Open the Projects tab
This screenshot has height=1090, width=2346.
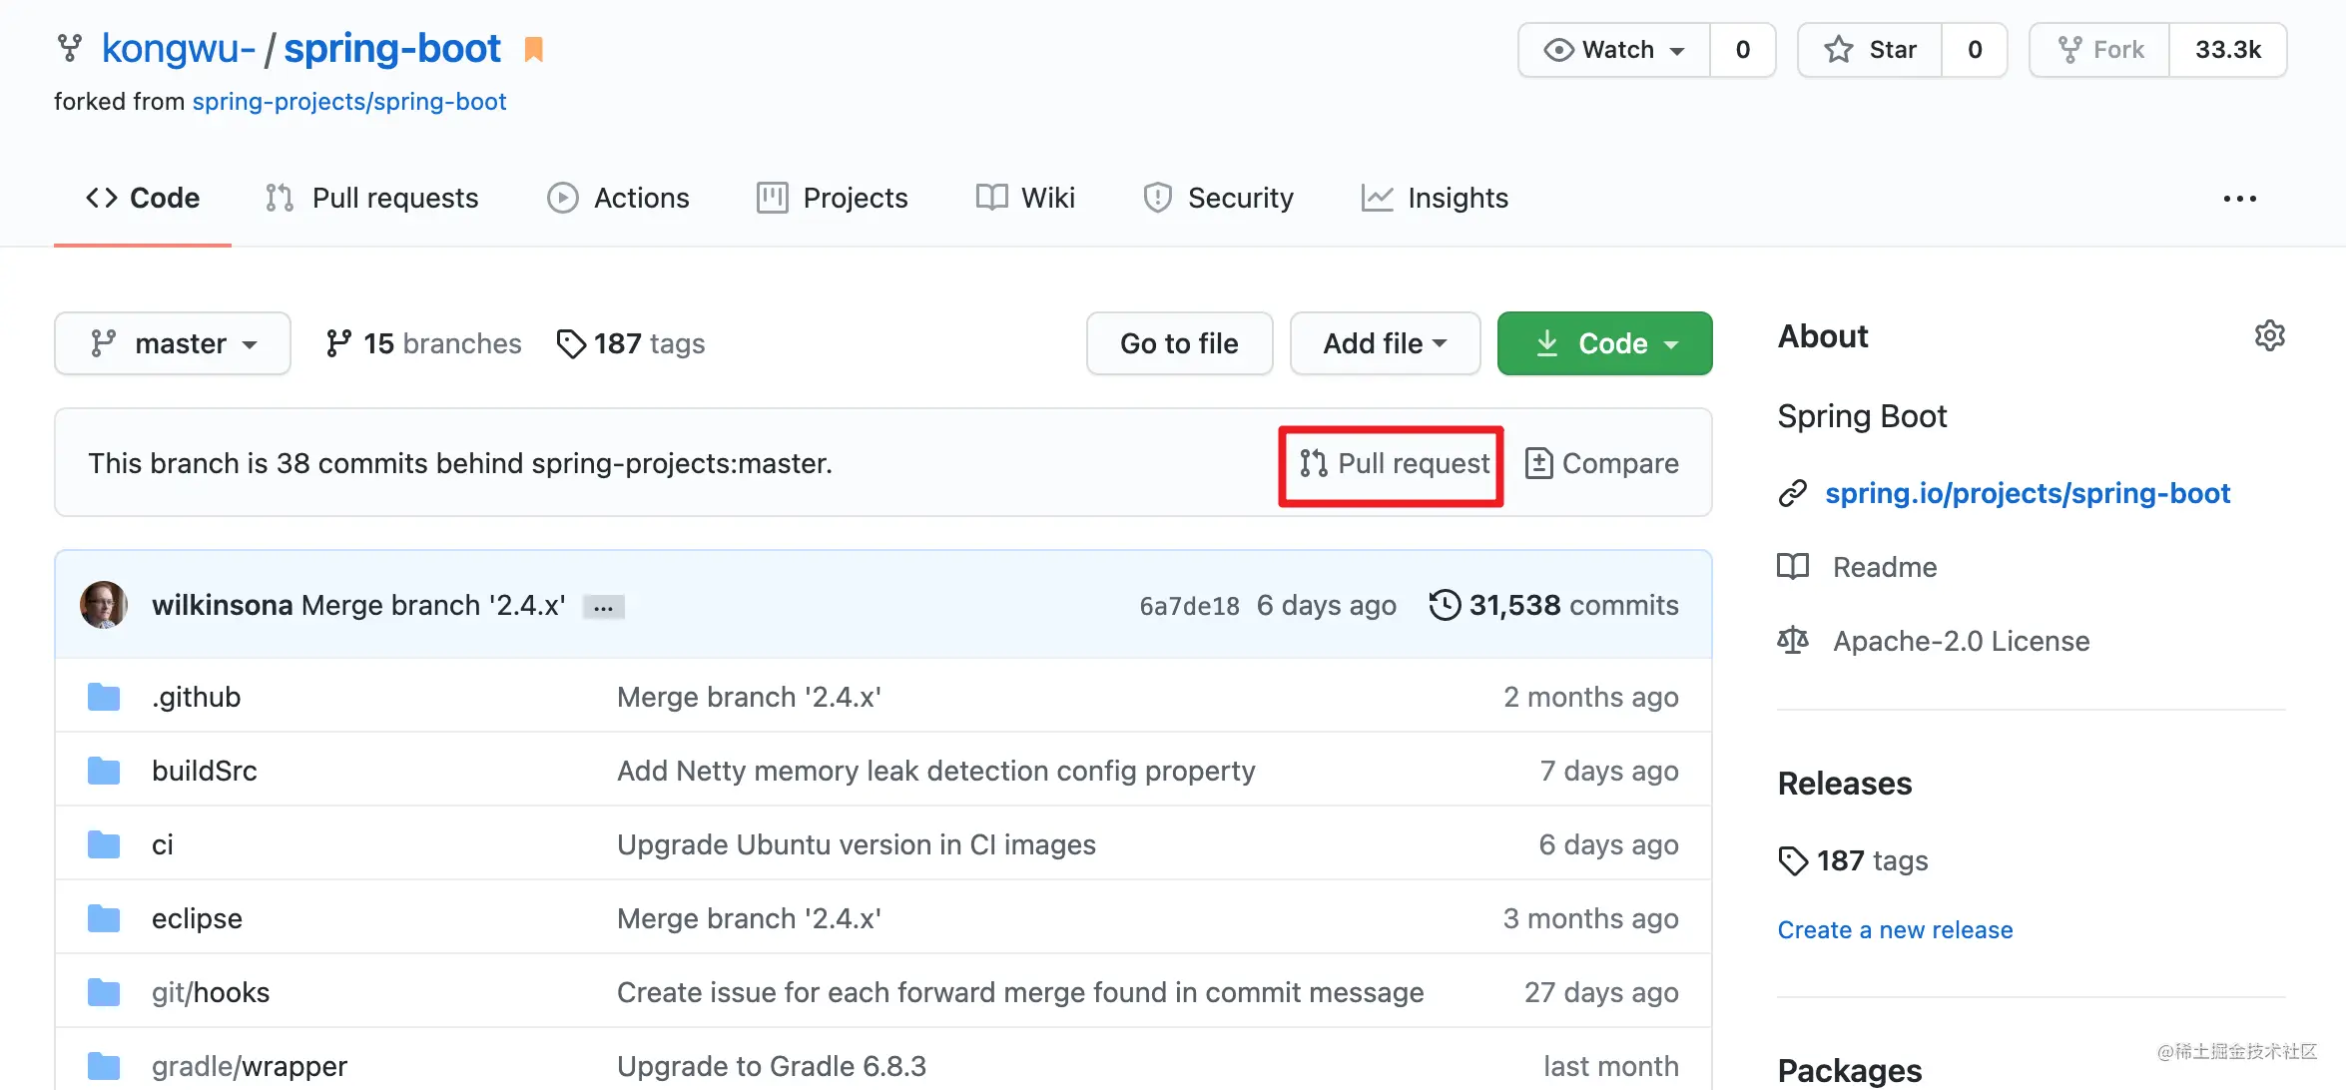coord(832,199)
